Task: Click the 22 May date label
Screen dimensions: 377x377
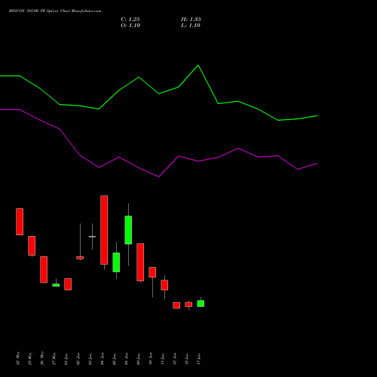Action: pos(17,358)
